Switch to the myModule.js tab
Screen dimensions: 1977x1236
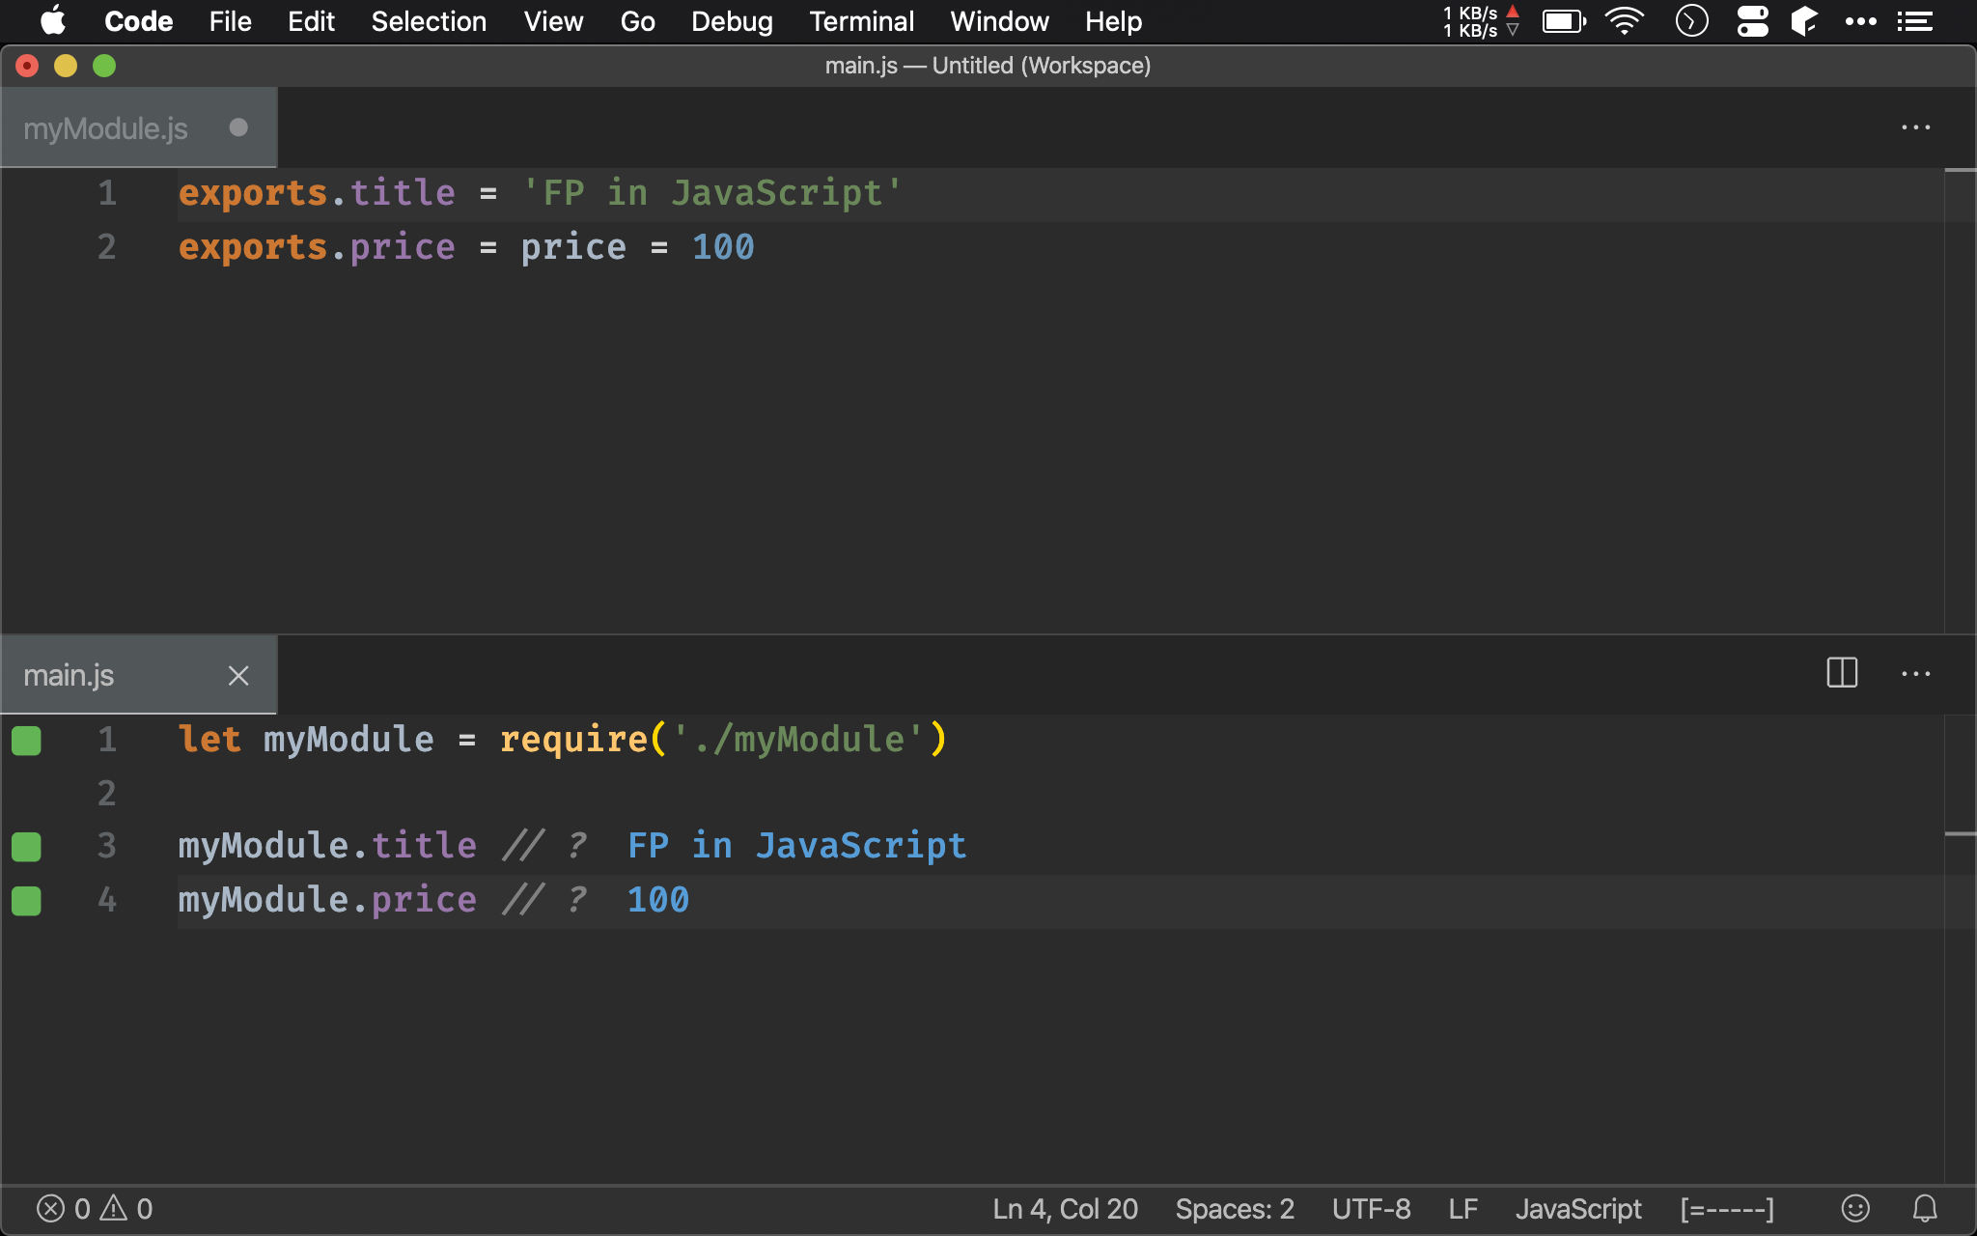click(x=106, y=128)
